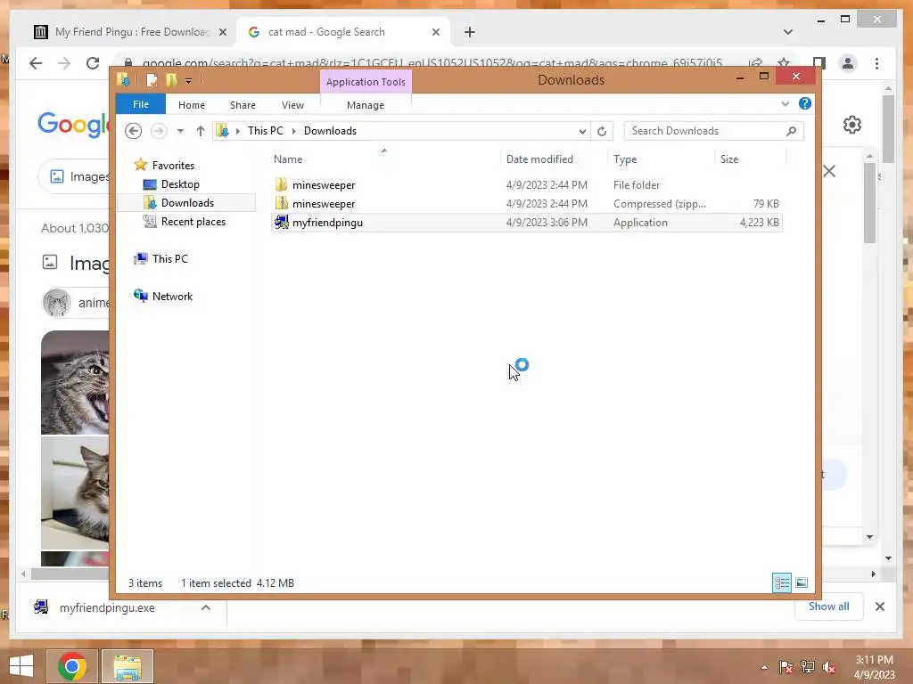Switch to the Home ribbon tab
913x684 pixels.
coord(192,105)
